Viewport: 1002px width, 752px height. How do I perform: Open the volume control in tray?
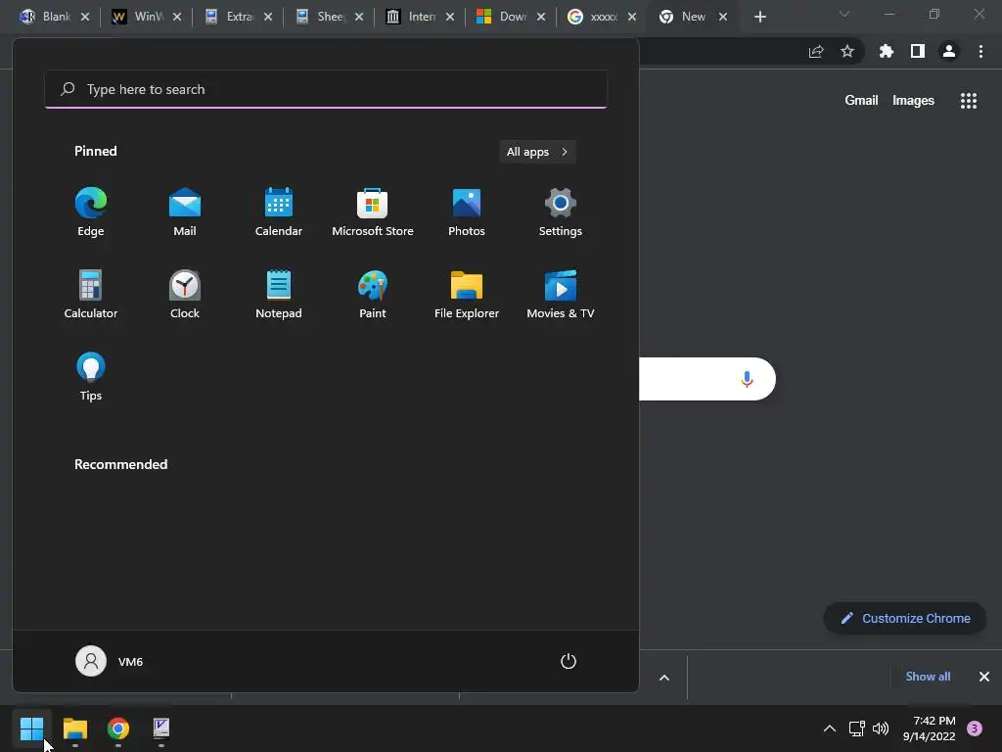(x=881, y=728)
